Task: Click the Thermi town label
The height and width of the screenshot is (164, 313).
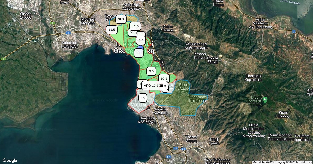Action: (191, 139)
